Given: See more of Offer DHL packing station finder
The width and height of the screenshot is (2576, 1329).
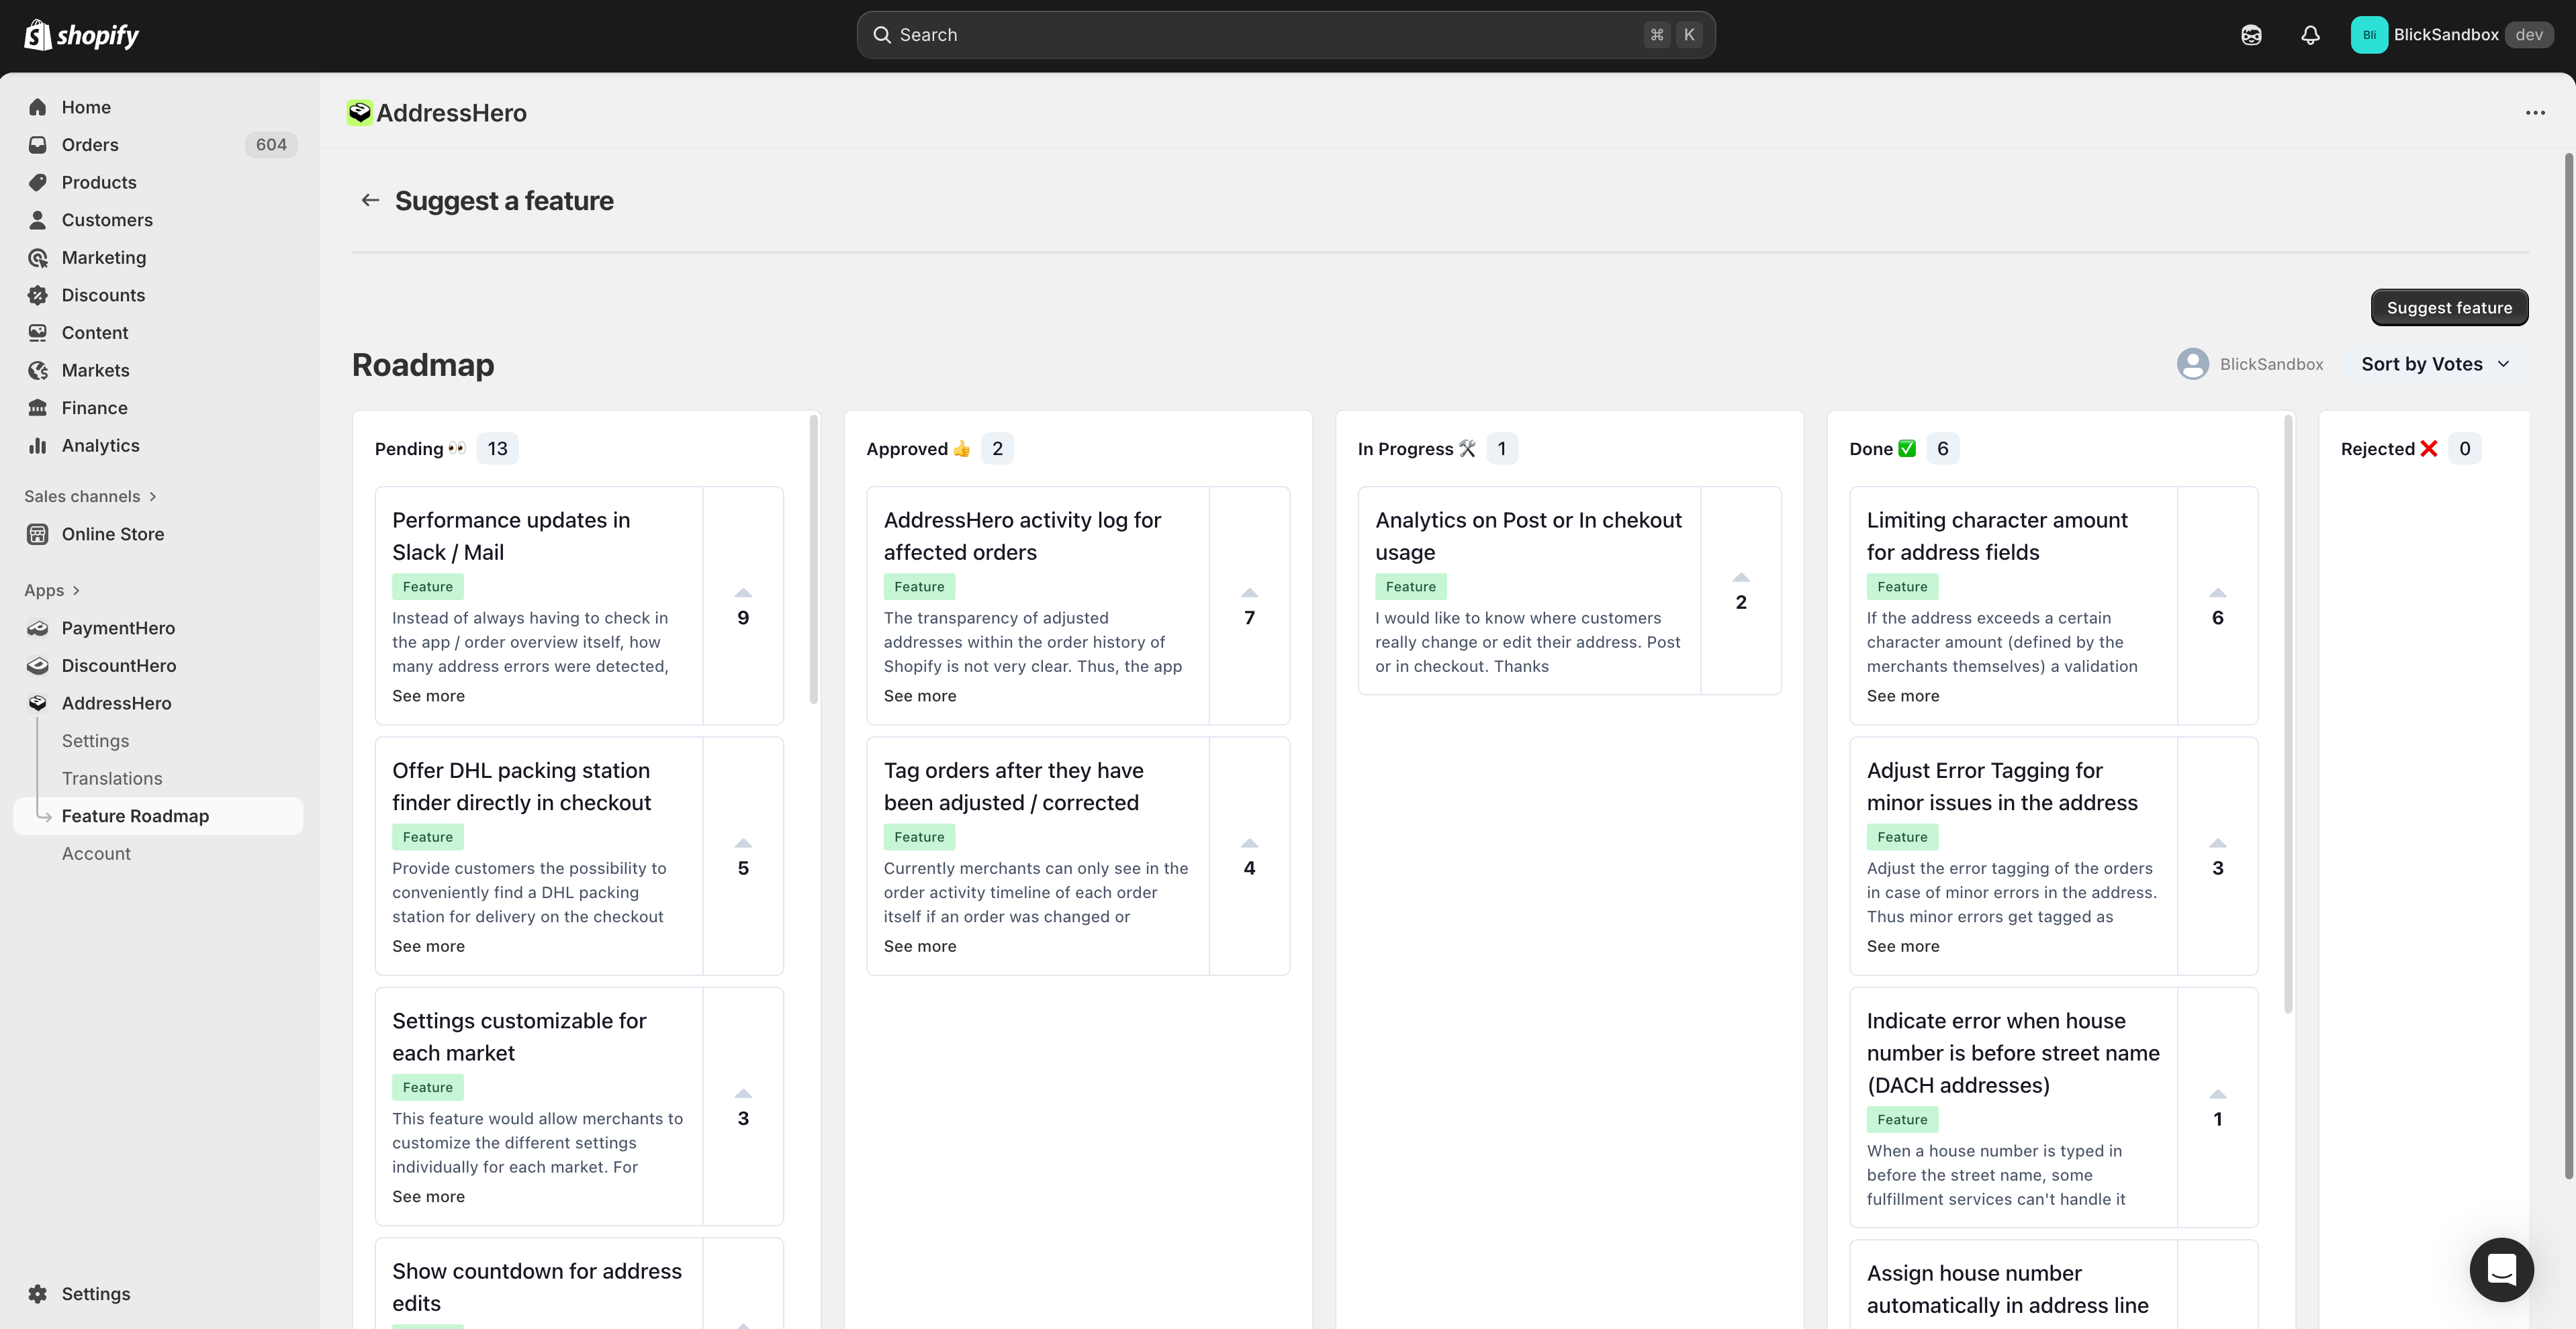Looking at the screenshot, I should (428, 946).
